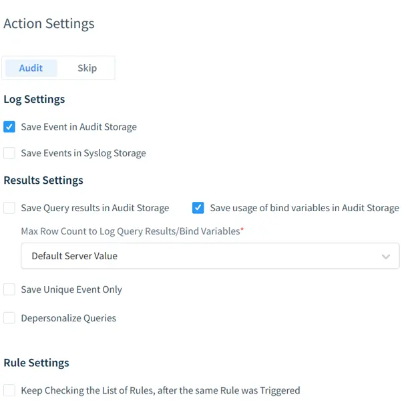
Task: Switch to the Audit tab
Action: (x=31, y=68)
